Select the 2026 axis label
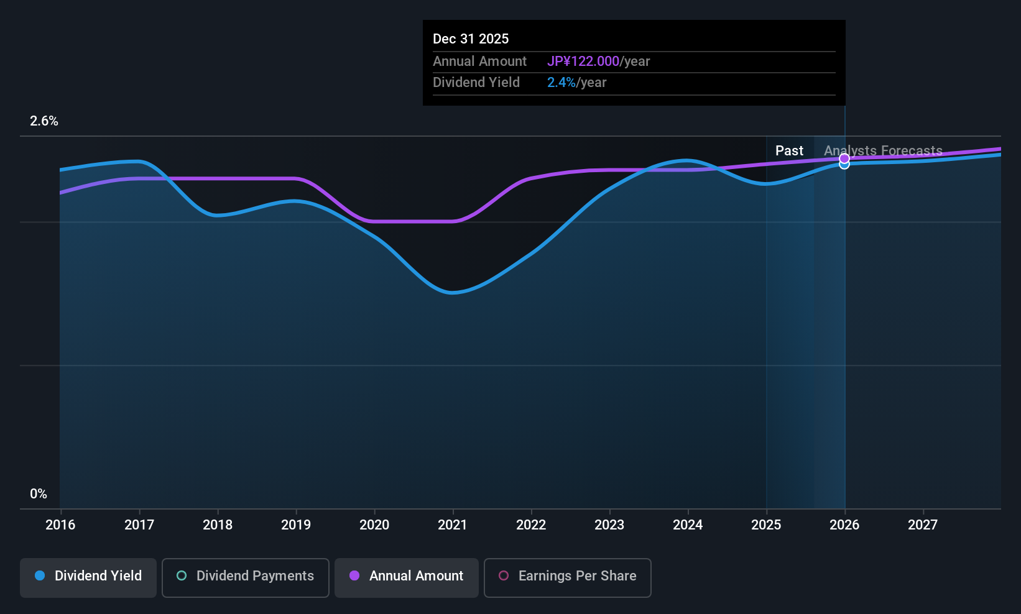This screenshot has width=1021, height=614. (844, 525)
